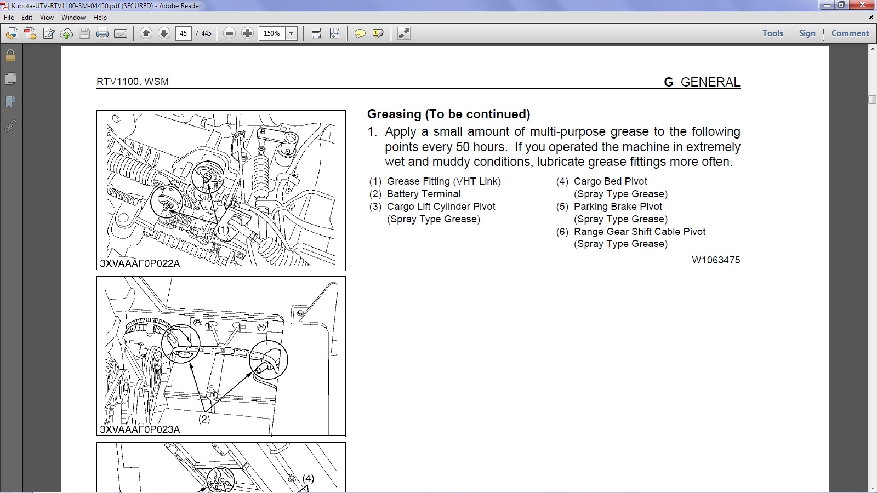Click the battery terminal diagram 3XVAAAF0P023A
Screen dimensions: 877x493
point(221,356)
